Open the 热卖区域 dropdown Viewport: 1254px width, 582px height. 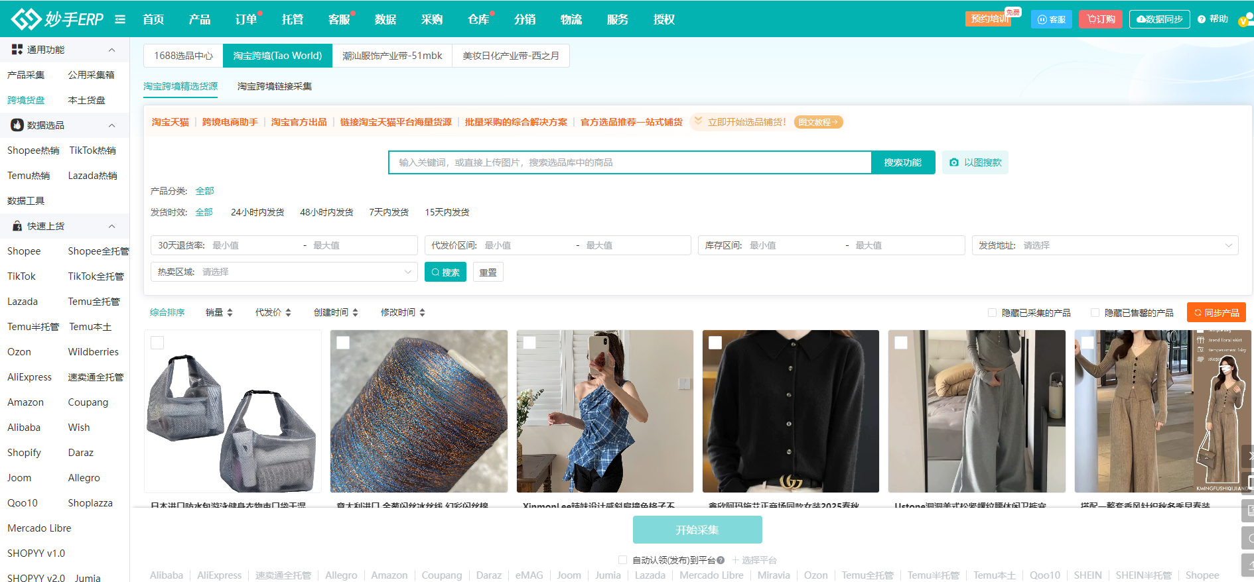tap(284, 272)
